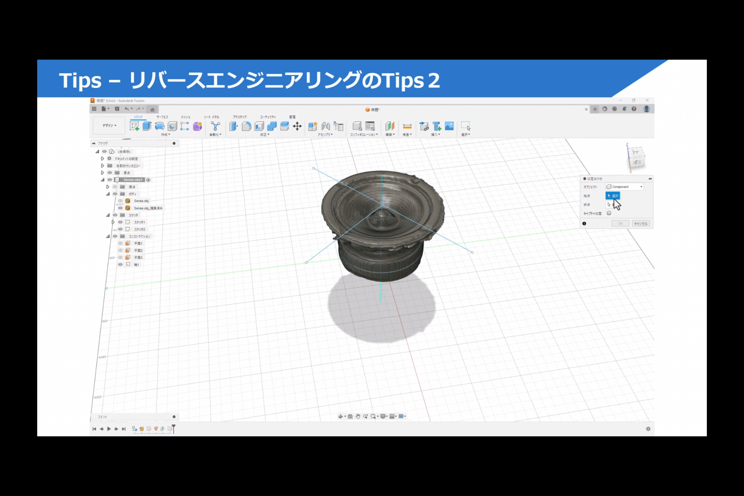The width and height of the screenshot is (744, 496).
Task: Click the Construct plane icon
Action: point(390,126)
